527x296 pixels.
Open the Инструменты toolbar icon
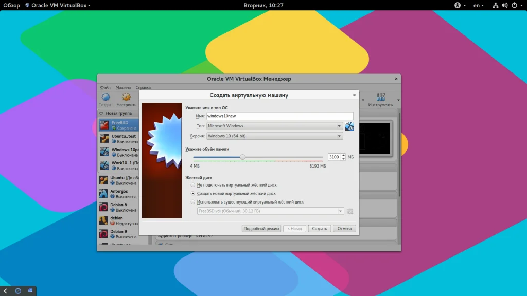pyautogui.click(x=381, y=97)
